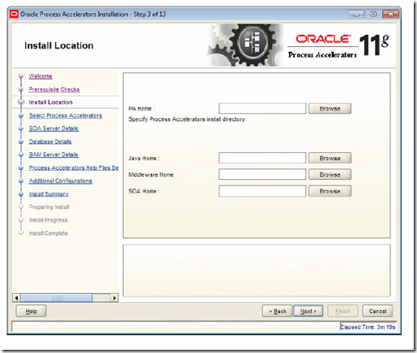
Task: Click the 'Middleware Home :' label
Action: click(x=152, y=175)
